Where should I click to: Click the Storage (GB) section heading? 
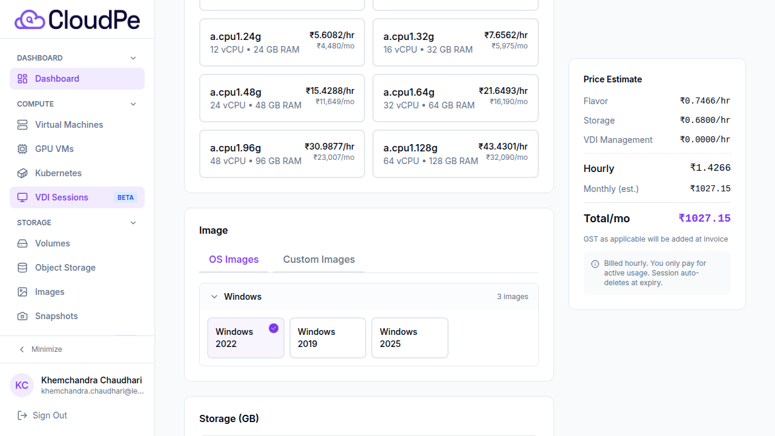(x=229, y=419)
